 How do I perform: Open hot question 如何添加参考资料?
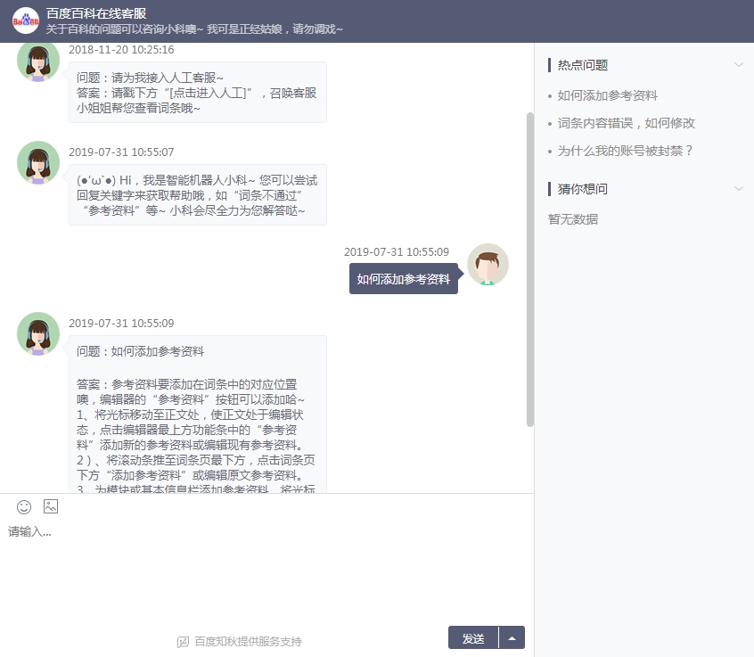tap(607, 95)
